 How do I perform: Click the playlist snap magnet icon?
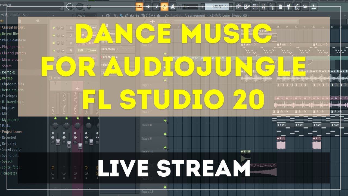click(x=108, y=16)
